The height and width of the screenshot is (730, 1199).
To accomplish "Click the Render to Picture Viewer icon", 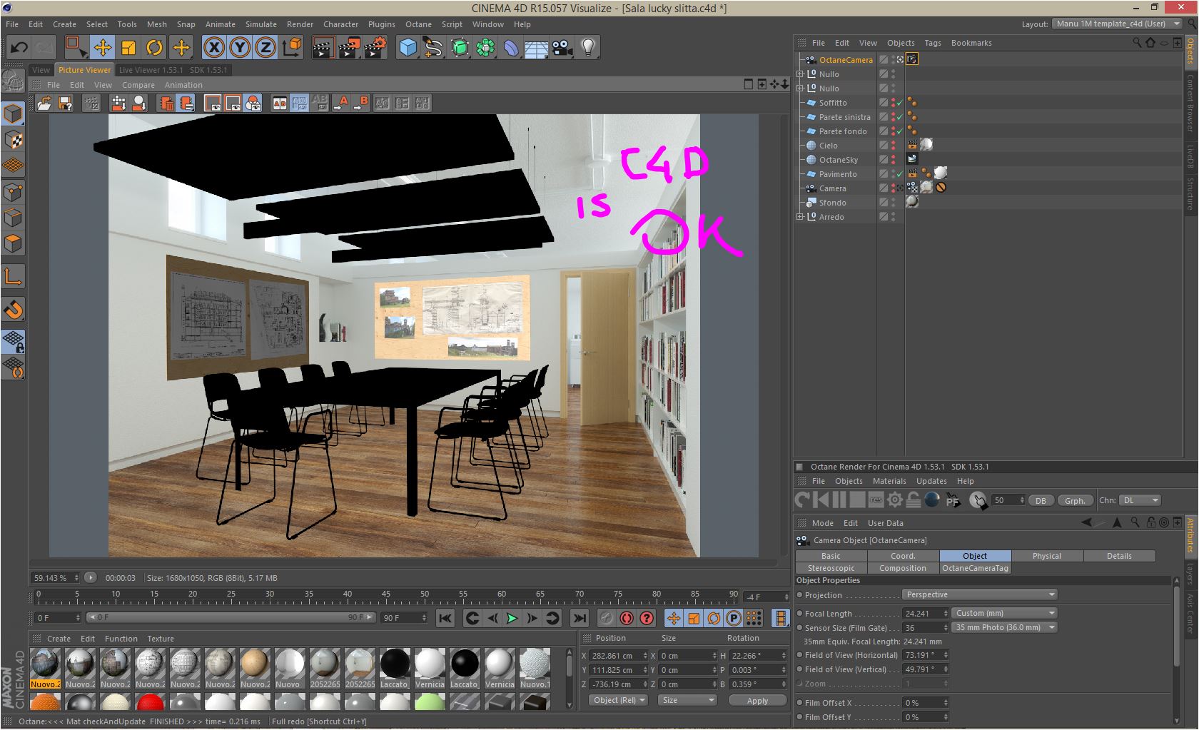I will 349,48.
